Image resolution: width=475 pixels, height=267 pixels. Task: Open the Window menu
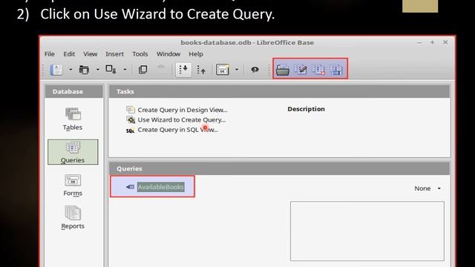[x=168, y=54]
